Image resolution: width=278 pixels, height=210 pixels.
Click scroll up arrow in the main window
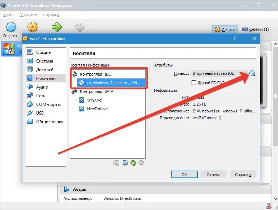[275, 44]
